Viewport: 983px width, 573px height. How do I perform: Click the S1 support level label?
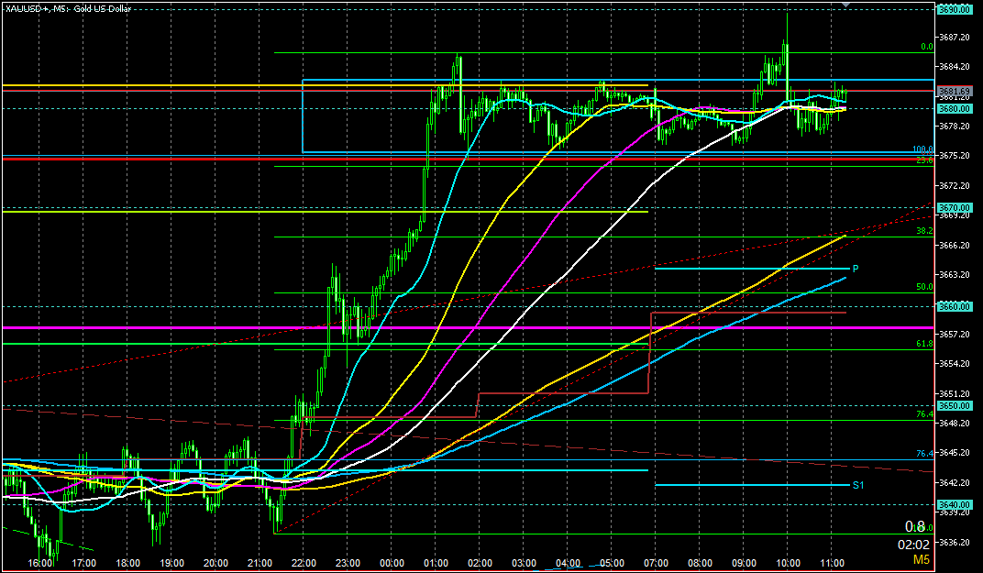coord(857,485)
